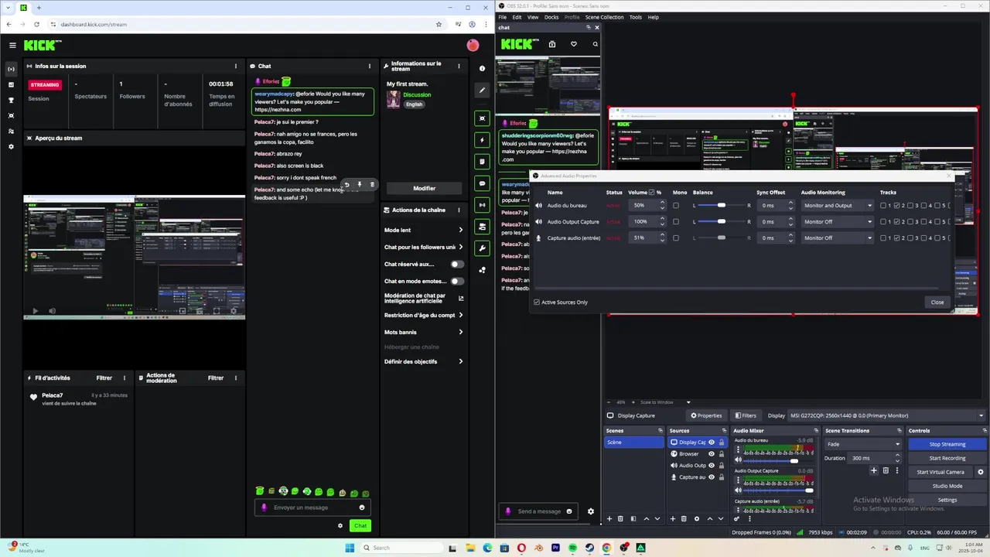Pin the hovered chat message

click(359, 184)
